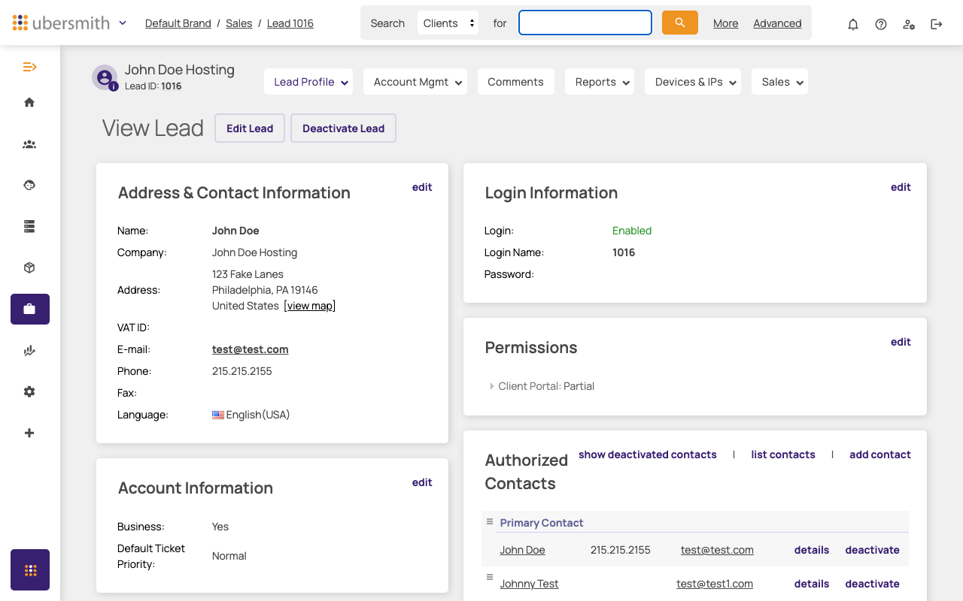Expand the sidebar menu toggle icon

29,67
